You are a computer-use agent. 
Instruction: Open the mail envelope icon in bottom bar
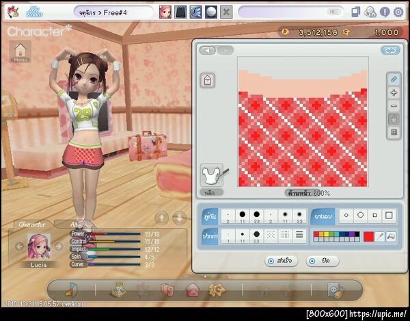point(192,291)
